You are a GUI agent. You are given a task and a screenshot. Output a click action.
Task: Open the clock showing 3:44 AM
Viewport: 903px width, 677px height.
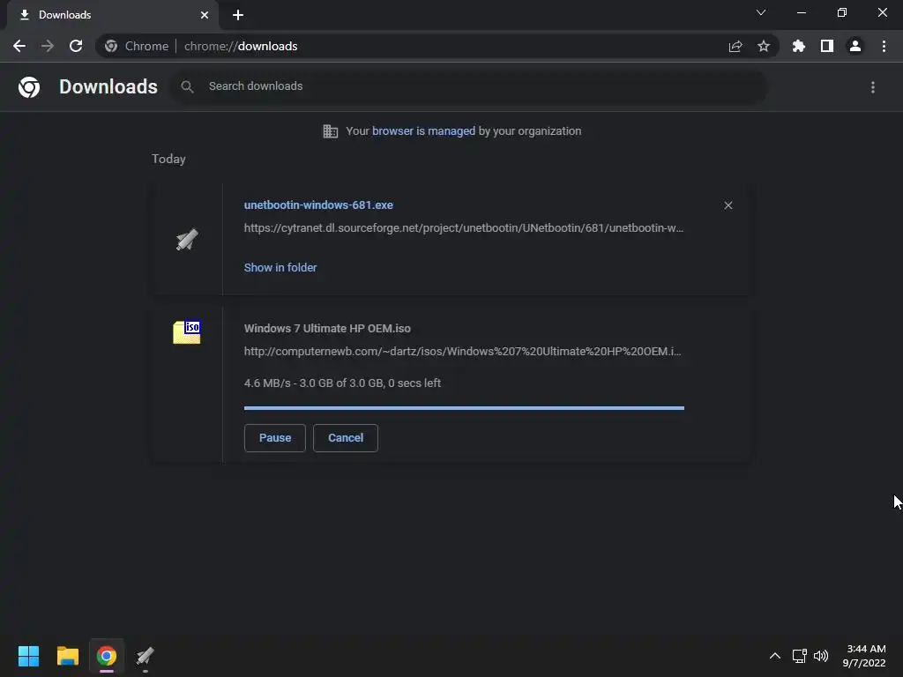pos(864,656)
